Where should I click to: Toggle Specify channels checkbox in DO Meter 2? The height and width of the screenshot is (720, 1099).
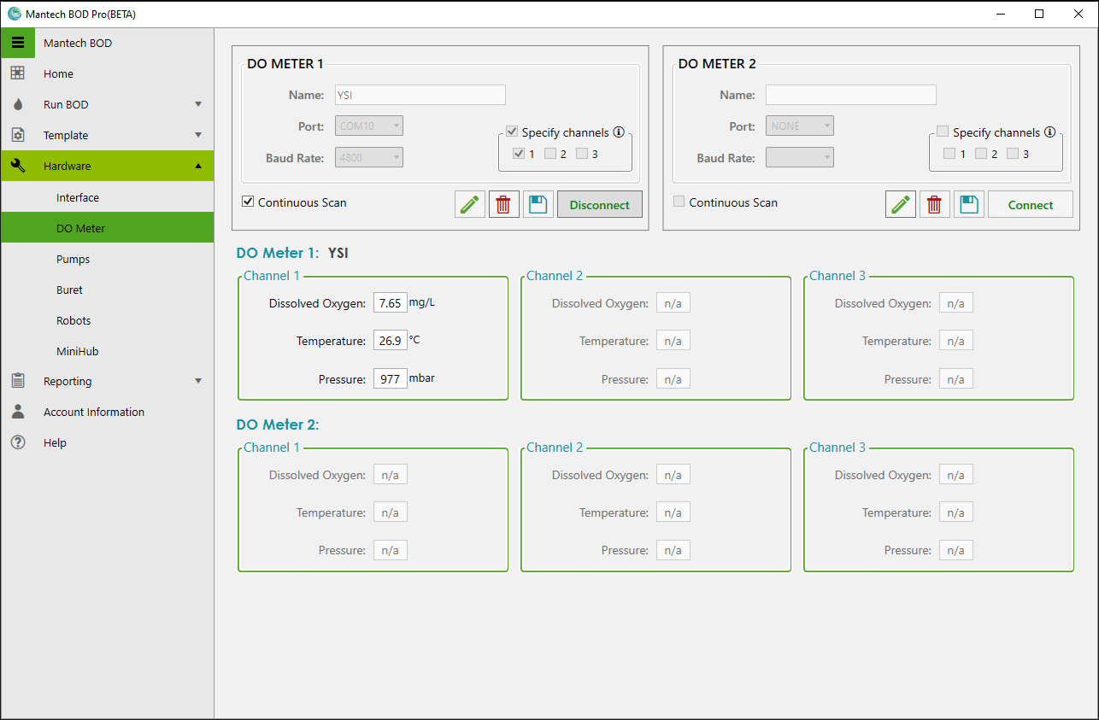point(943,132)
